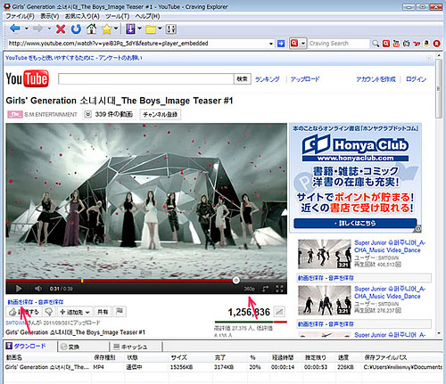Show video statistics graph icon

tap(279, 312)
